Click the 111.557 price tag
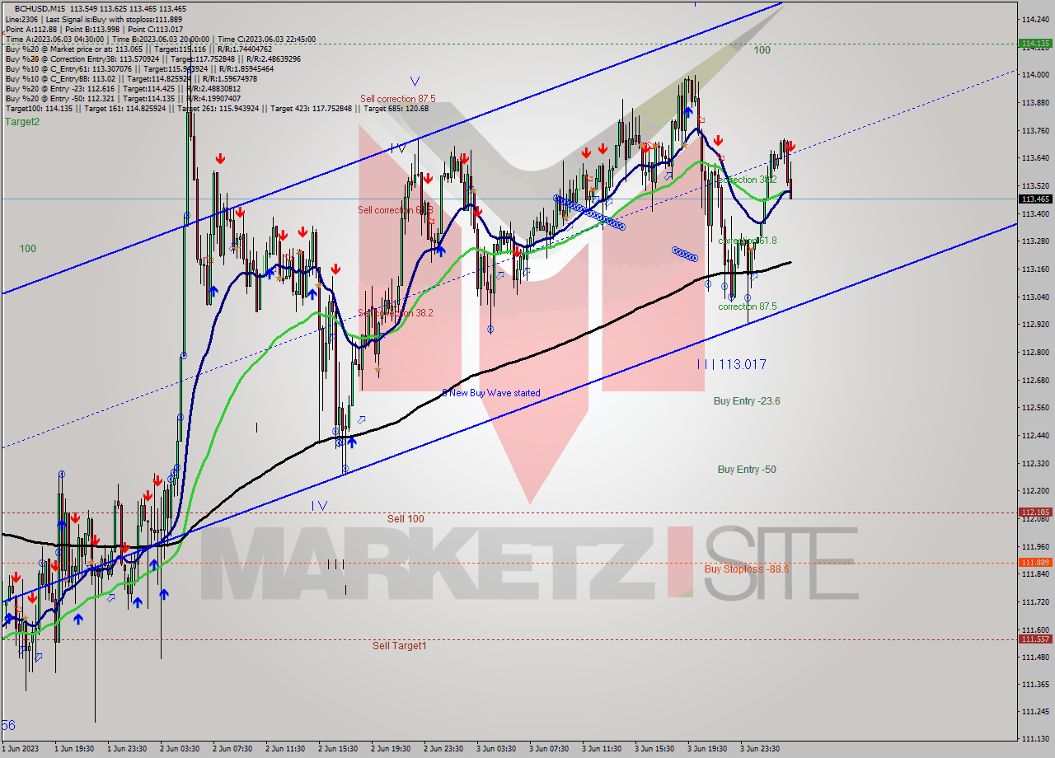The width and height of the screenshot is (1055, 758). pyautogui.click(x=1034, y=639)
